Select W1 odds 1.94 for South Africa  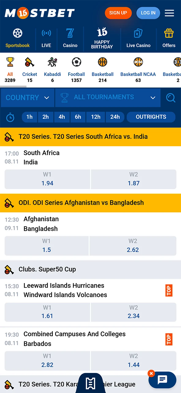point(47,179)
